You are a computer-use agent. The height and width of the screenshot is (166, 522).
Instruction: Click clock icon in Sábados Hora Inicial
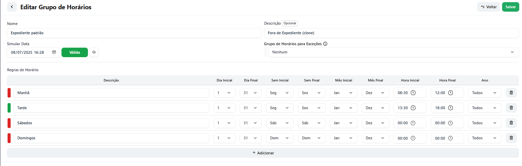click(413, 123)
